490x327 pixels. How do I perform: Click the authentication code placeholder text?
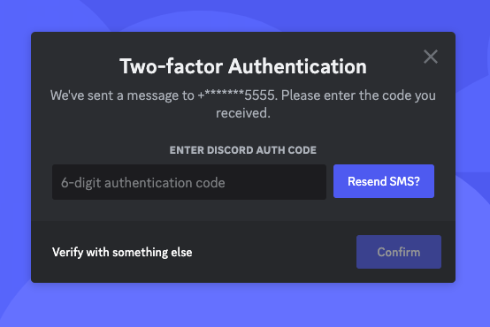(142, 183)
